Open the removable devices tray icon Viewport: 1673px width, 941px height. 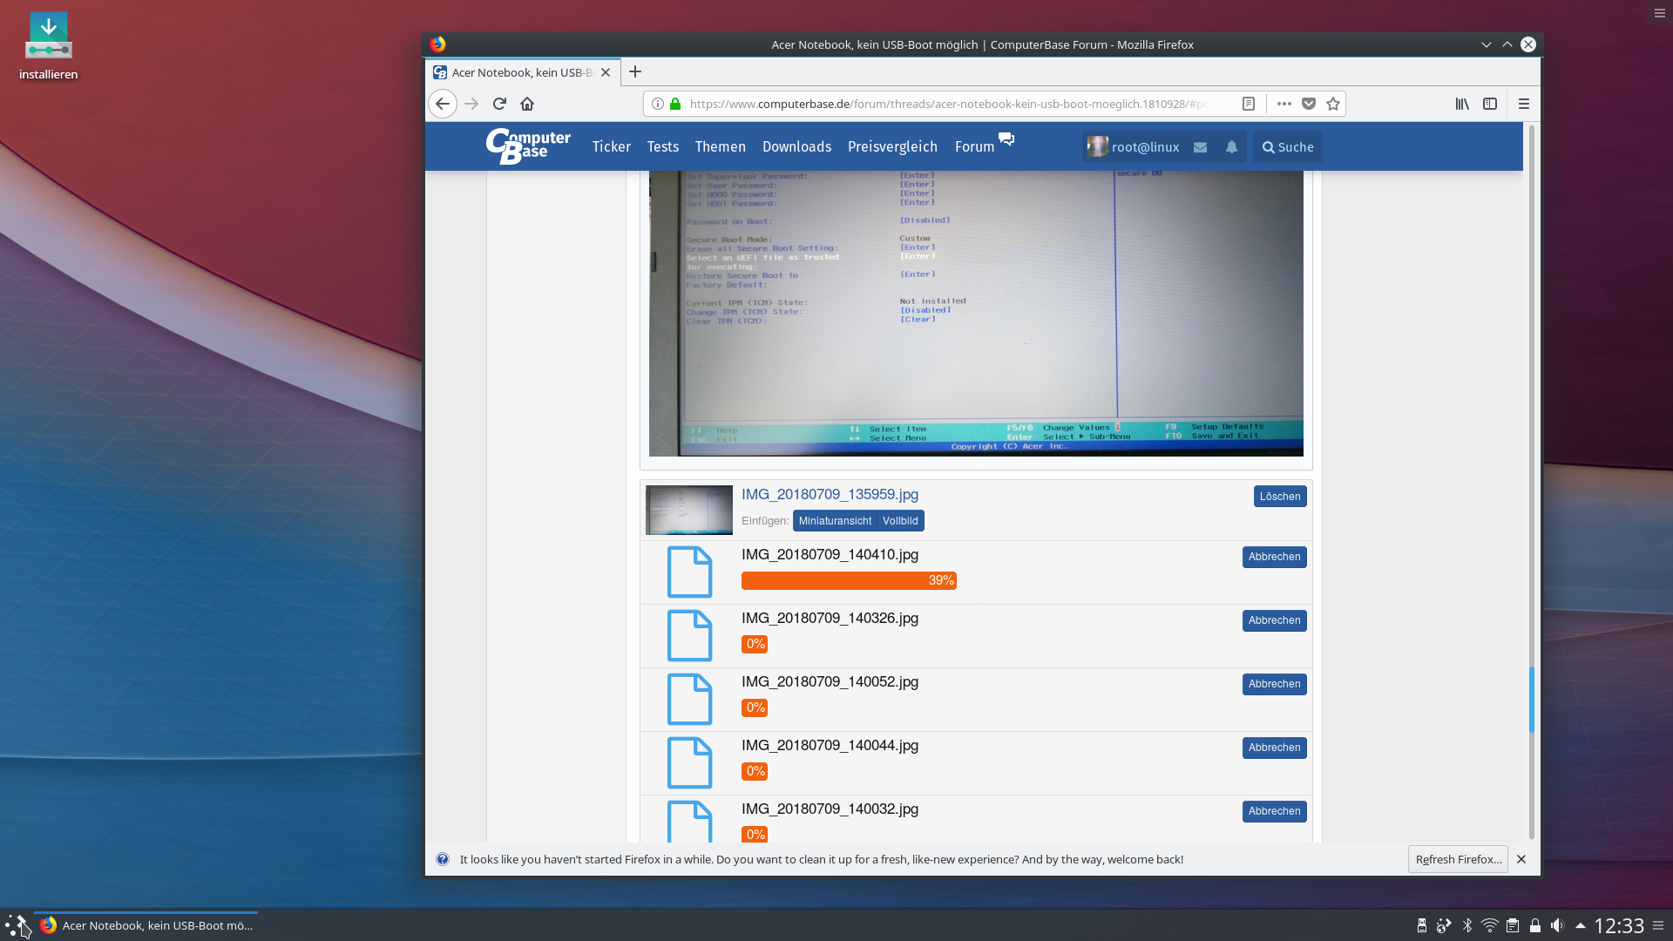[1422, 925]
